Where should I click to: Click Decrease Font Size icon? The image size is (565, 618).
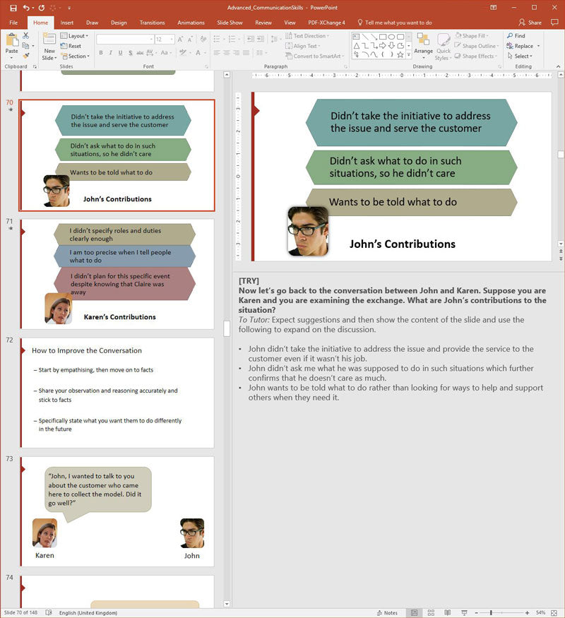coord(190,40)
